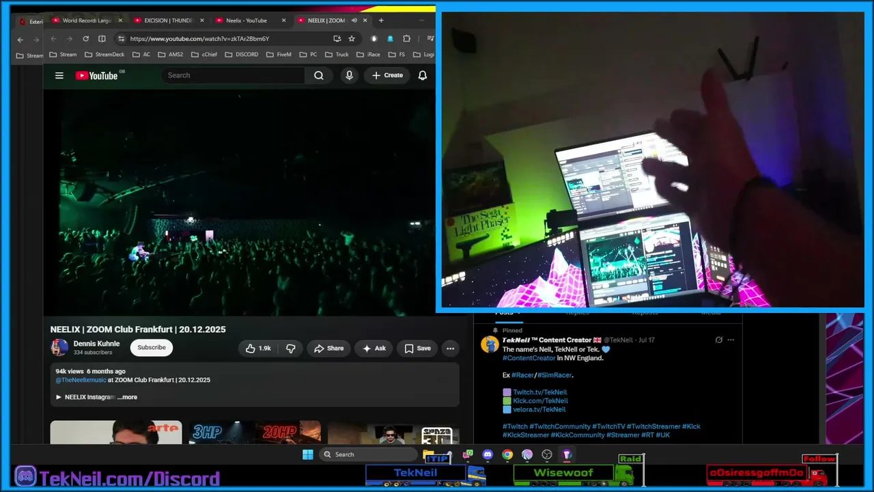The image size is (874, 492).
Task: Open the AC bookmarks folder
Action: click(141, 55)
